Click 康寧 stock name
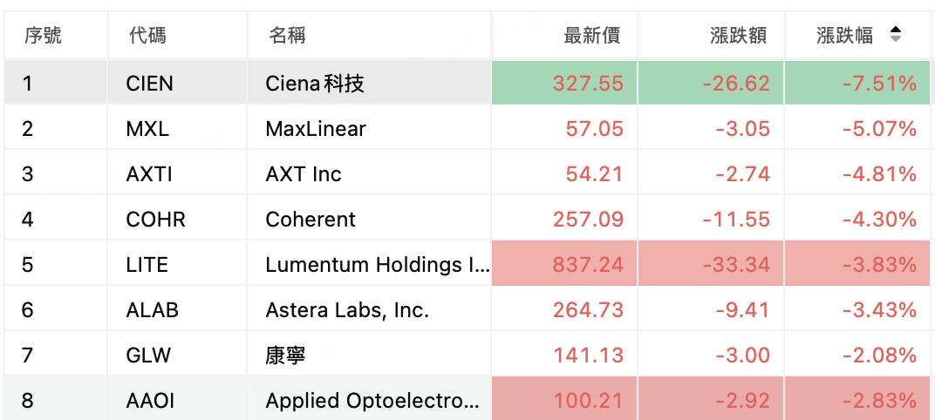Screen dimensions: 935x420 coord(285,355)
